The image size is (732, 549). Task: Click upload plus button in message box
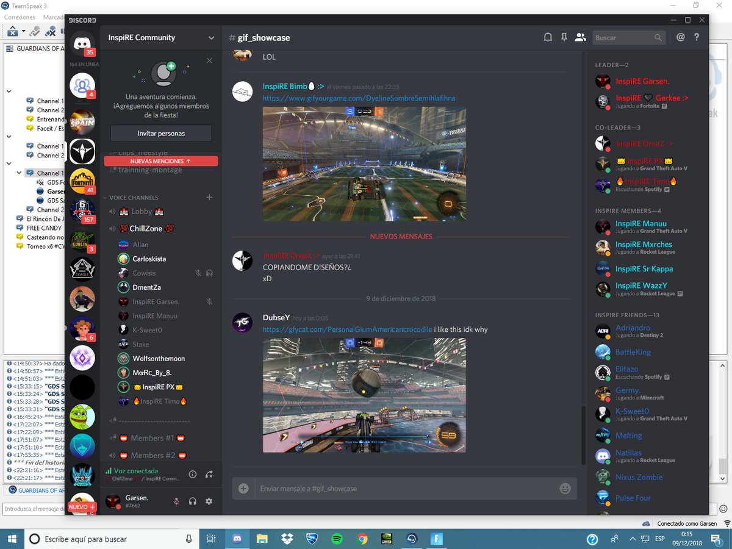(x=243, y=489)
